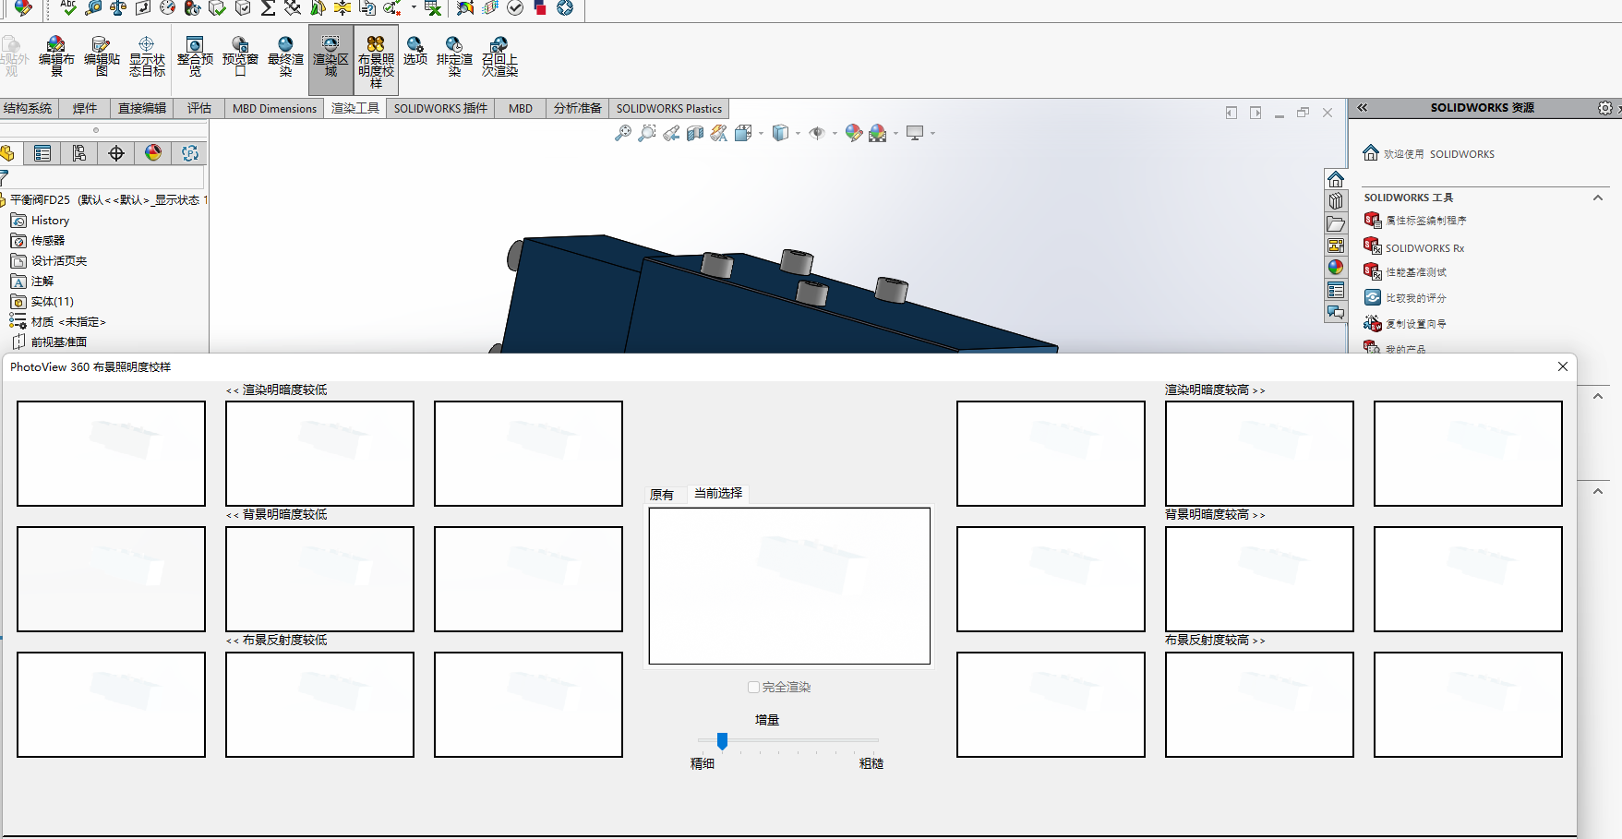Image resolution: width=1622 pixels, height=839 pixels.
Task: Collapse the SOLIDWORKS 资源 task pane
Action: coord(1362,108)
